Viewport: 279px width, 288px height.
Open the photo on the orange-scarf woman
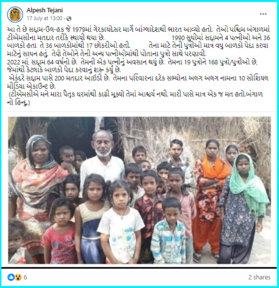tap(211, 198)
